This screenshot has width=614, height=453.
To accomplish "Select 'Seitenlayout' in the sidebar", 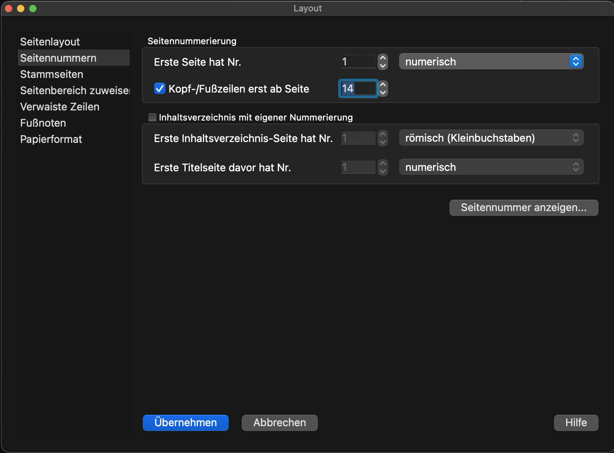I will pyautogui.click(x=50, y=42).
